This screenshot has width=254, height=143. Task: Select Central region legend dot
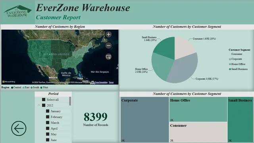coord(12,87)
